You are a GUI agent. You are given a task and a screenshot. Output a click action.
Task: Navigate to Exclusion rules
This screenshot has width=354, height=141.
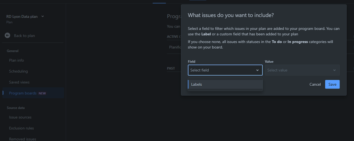21,128
